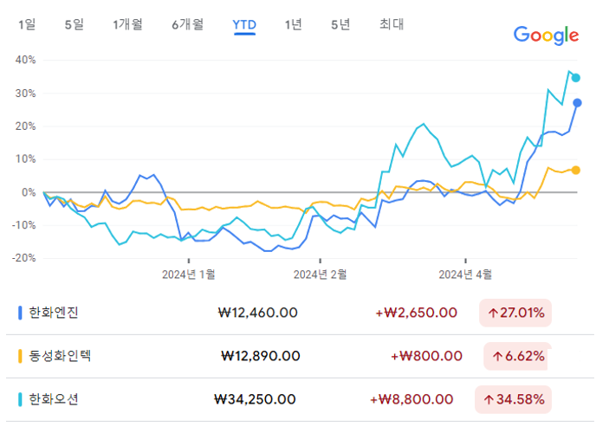Click the 한화오션 stock name
The height and width of the screenshot is (433, 609).
(54, 399)
